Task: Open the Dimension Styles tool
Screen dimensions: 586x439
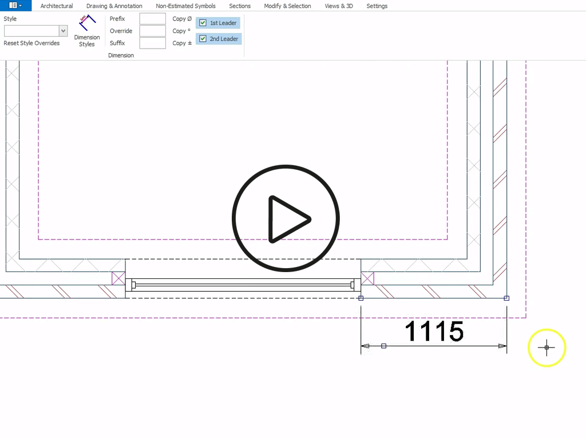Action: click(87, 31)
